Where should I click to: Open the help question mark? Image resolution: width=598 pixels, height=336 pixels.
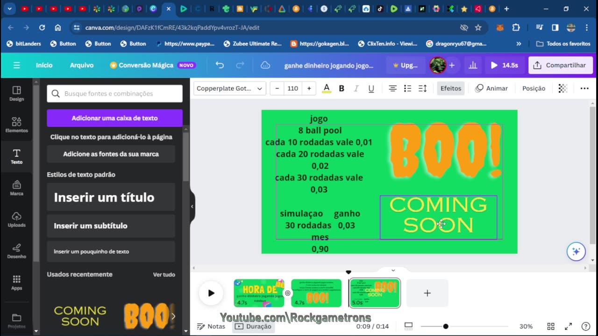click(585, 326)
